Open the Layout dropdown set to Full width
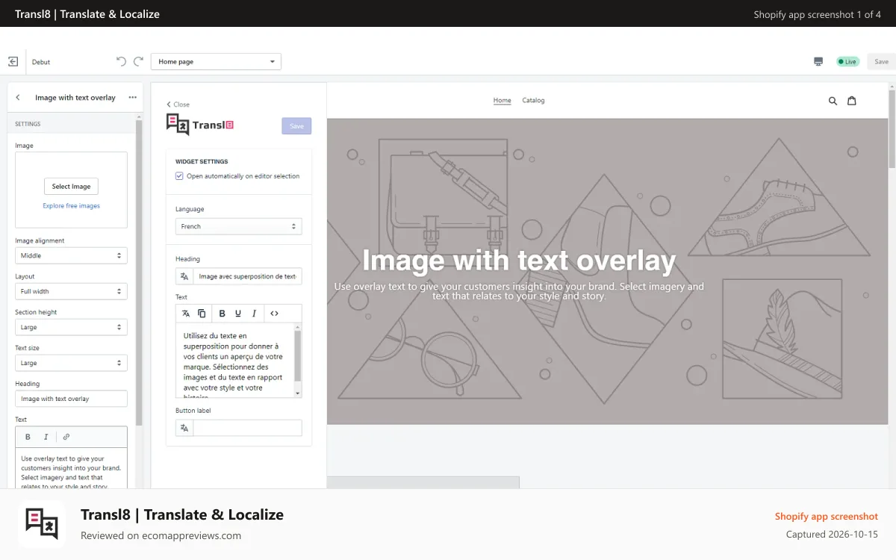This screenshot has height=560, width=896. coord(71,291)
